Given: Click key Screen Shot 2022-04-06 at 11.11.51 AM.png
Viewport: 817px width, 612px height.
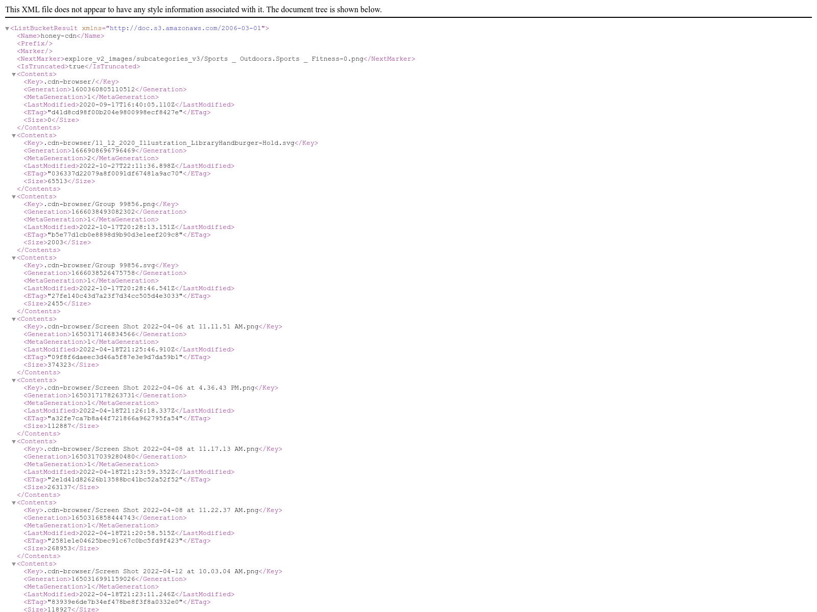Looking at the screenshot, I should pyautogui.click(x=151, y=326).
